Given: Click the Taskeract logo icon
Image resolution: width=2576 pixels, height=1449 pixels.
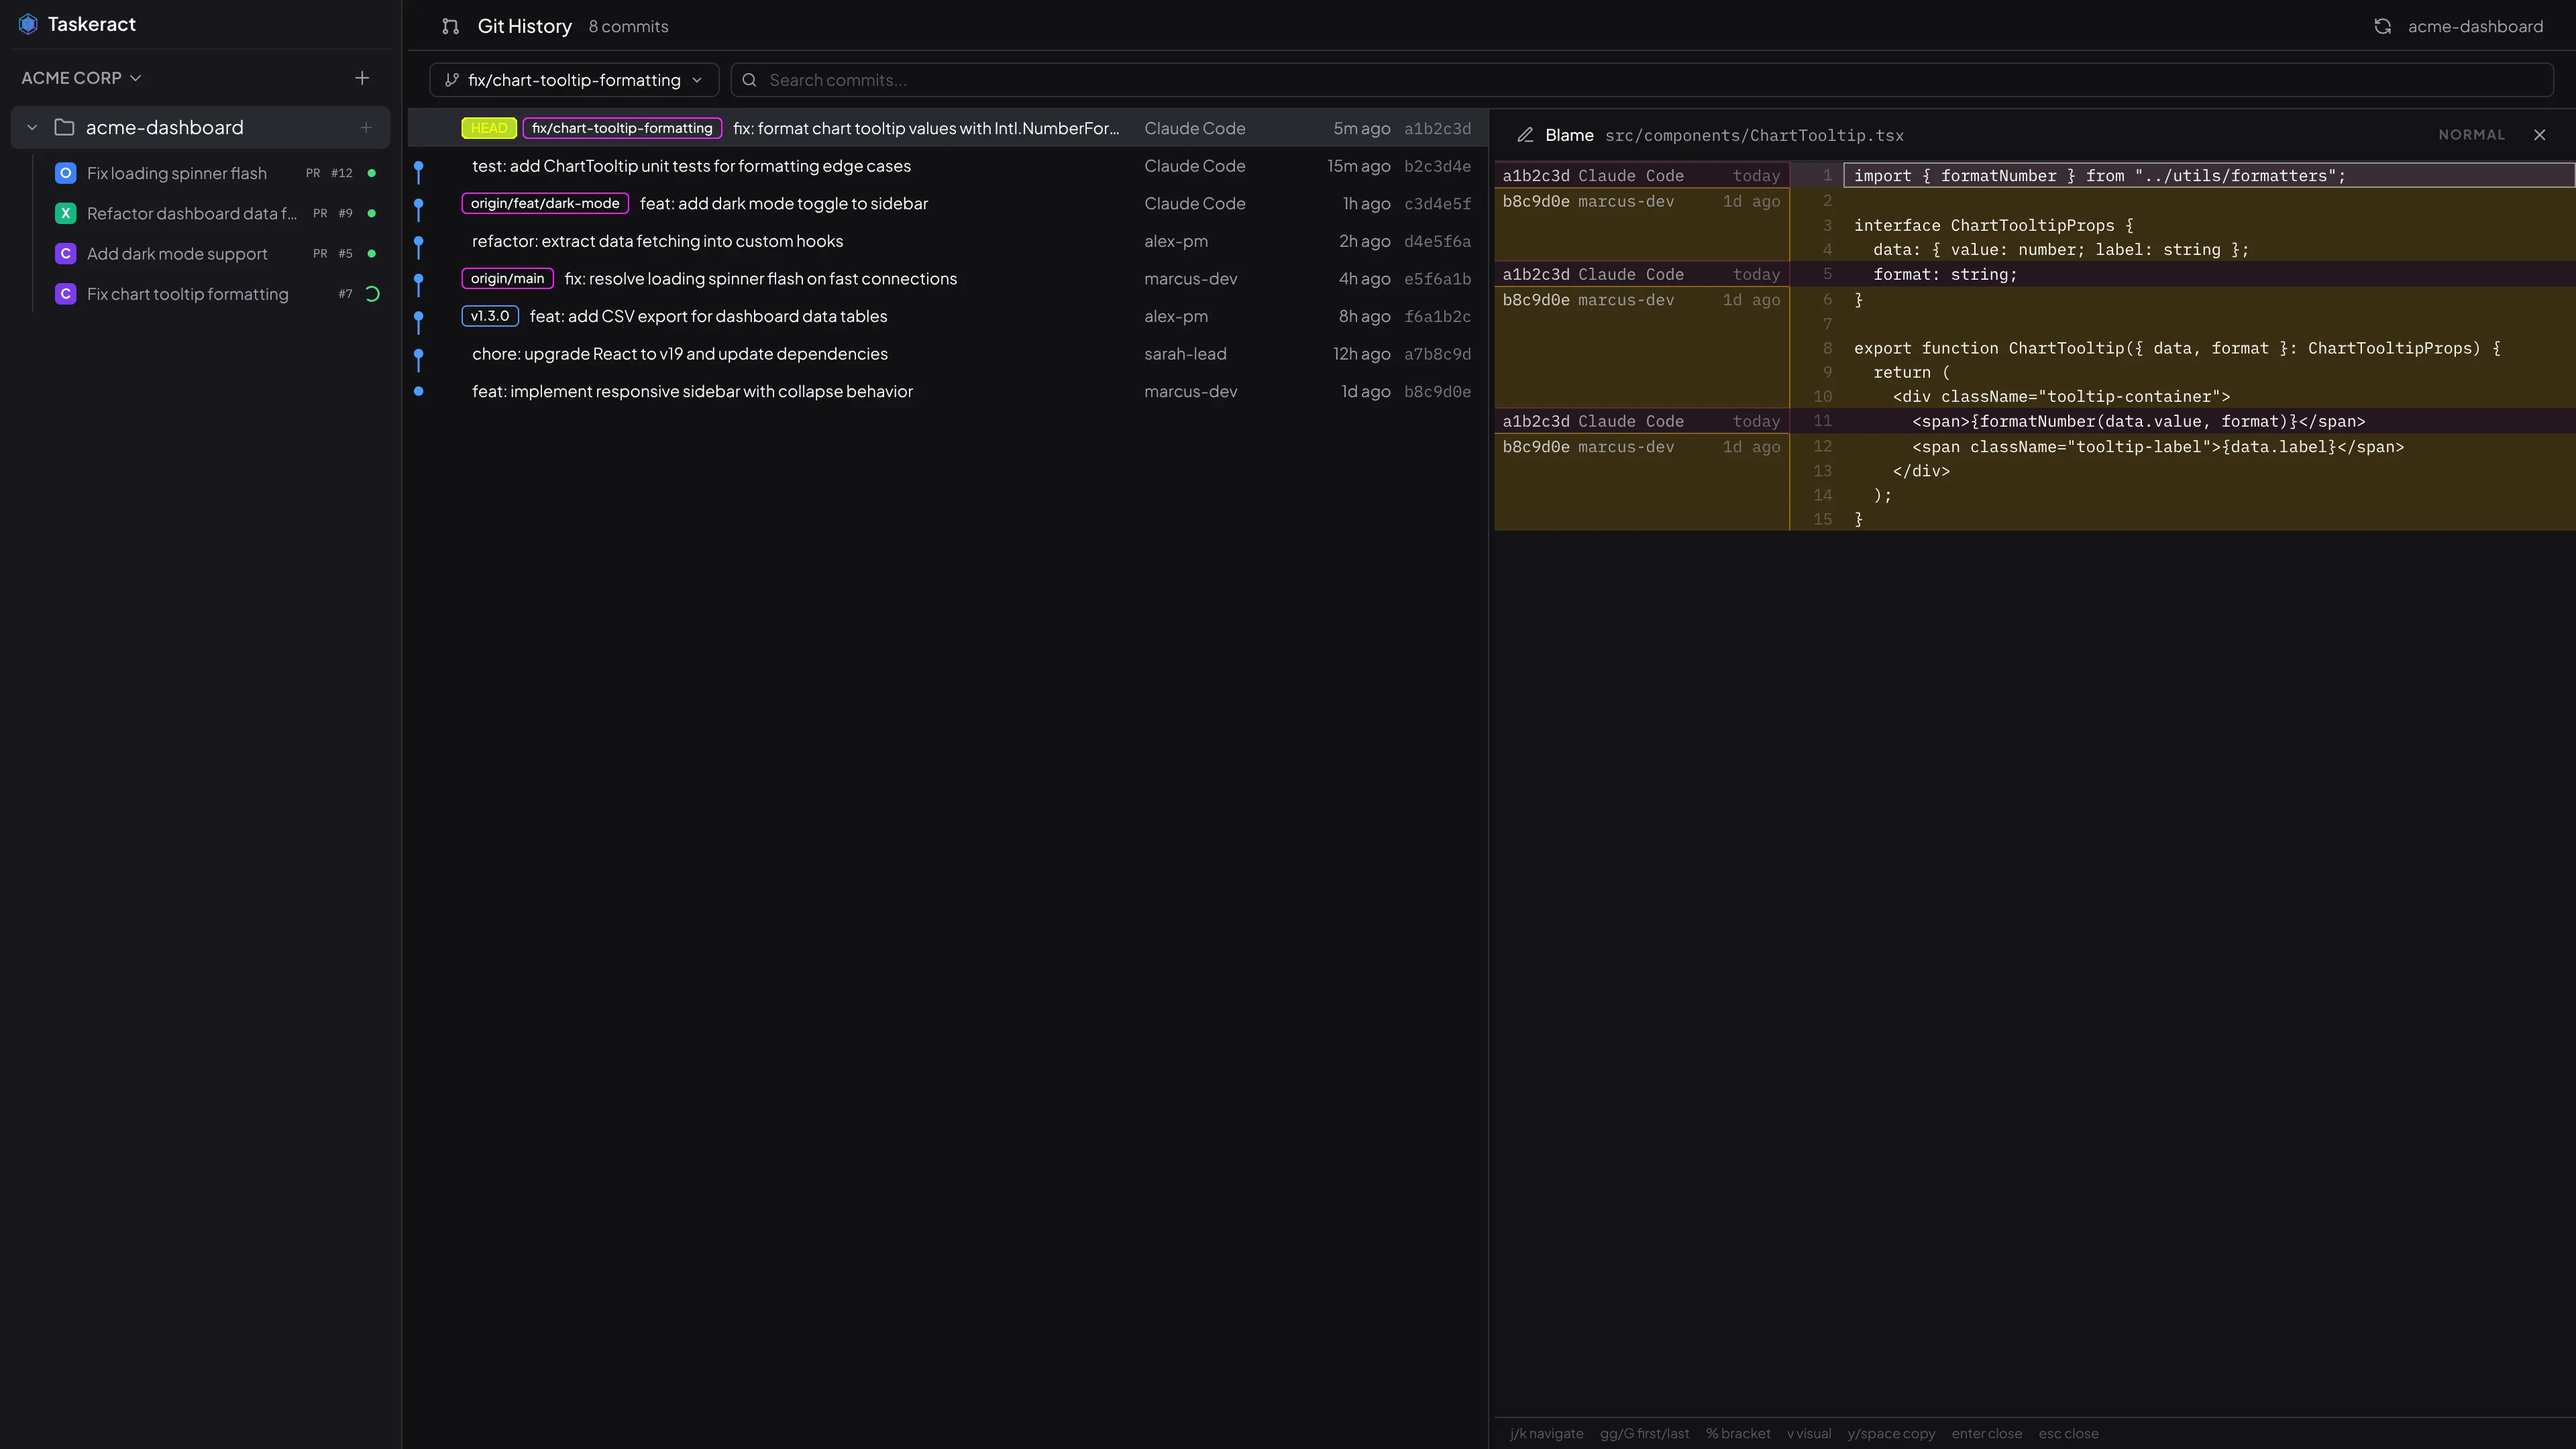Looking at the screenshot, I should point(27,23).
